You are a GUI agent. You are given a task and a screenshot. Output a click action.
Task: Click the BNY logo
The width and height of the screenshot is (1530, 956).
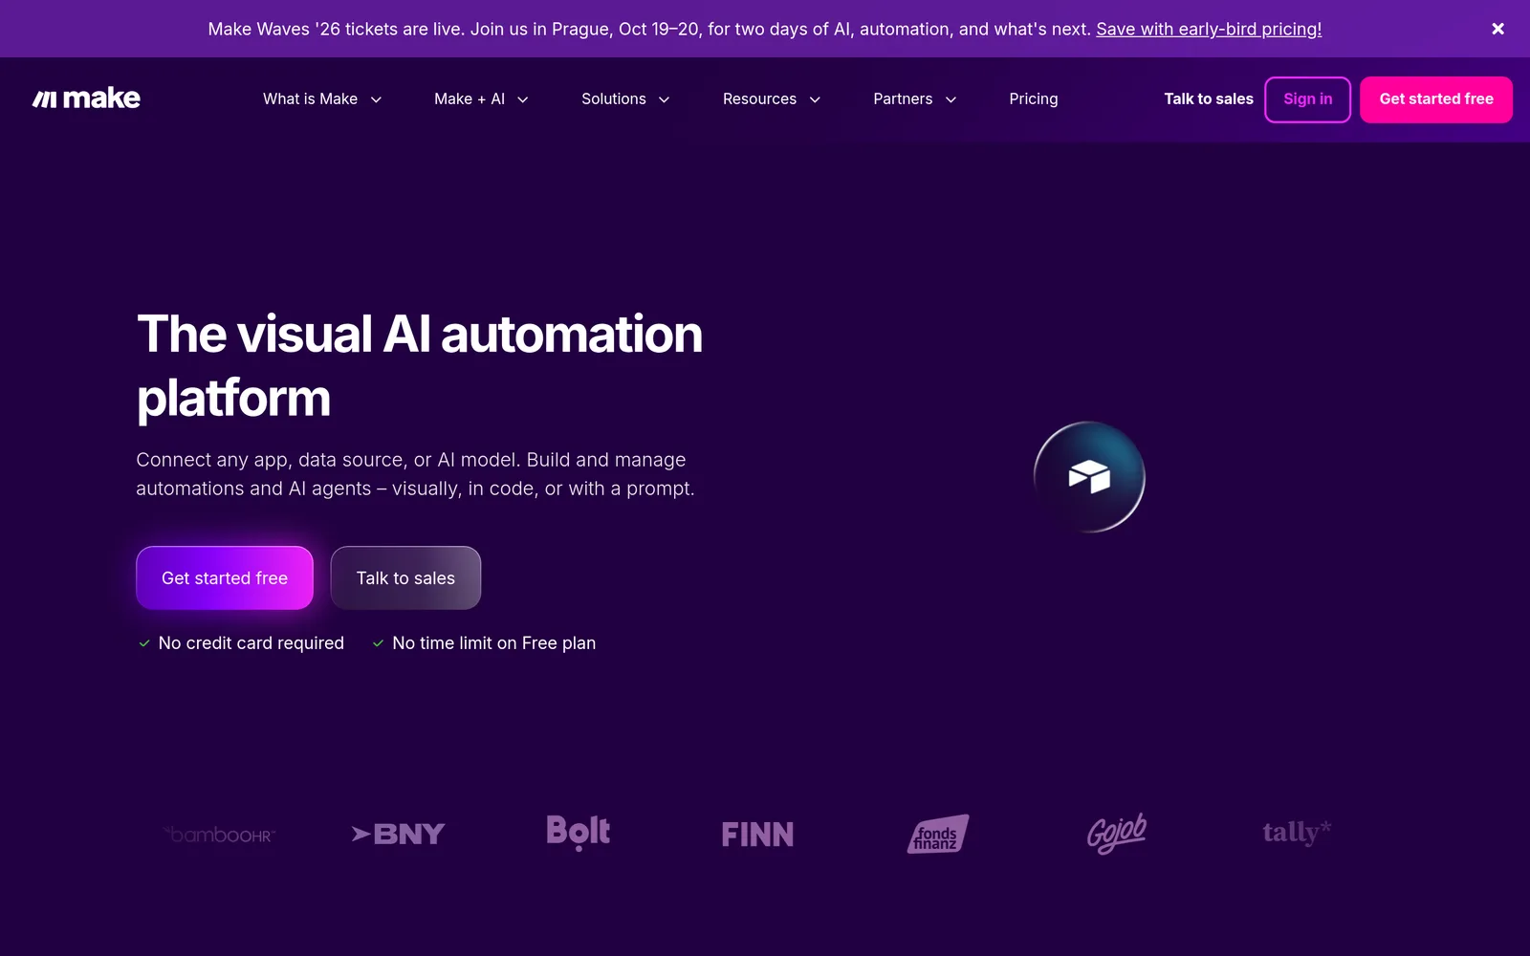coord(398,834)
